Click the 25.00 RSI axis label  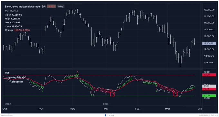coord(206,98)
